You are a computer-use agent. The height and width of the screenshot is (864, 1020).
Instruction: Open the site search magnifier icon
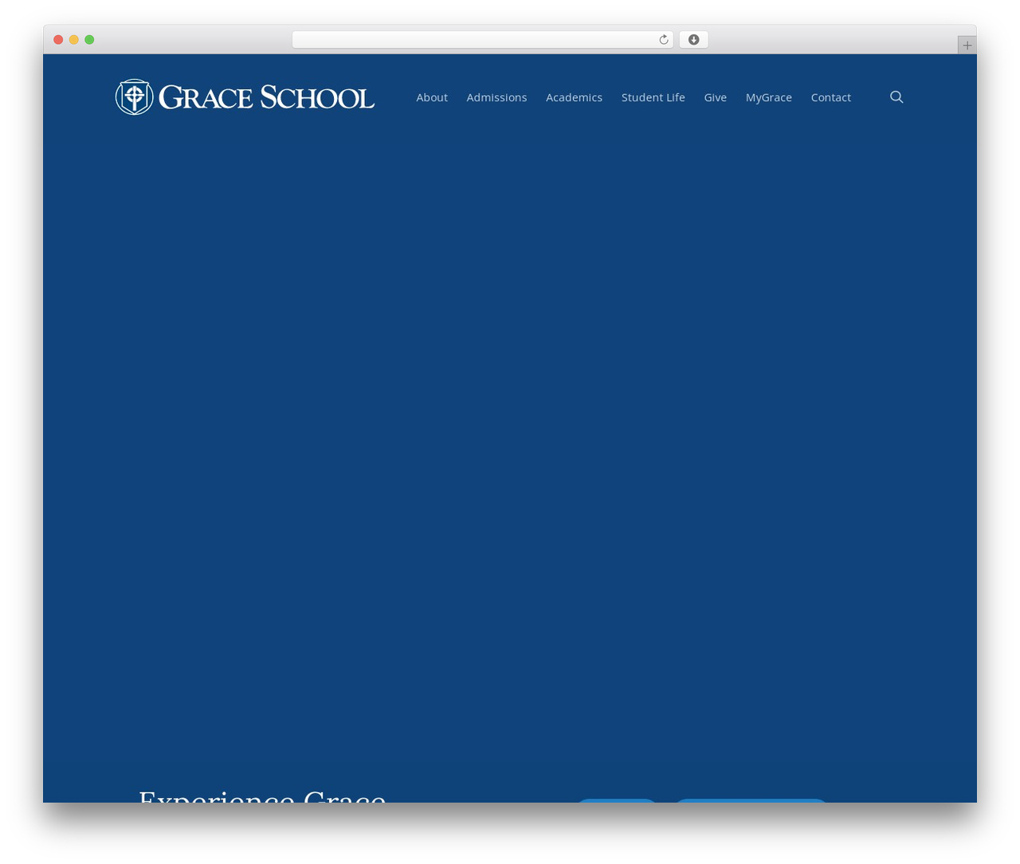pyautogui.click(x=896, y=97)
